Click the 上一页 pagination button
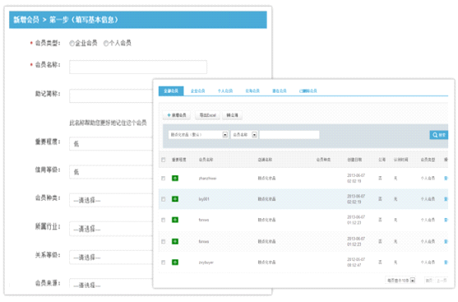This screenshot has width=458, height=302. (x=442, y=281)
